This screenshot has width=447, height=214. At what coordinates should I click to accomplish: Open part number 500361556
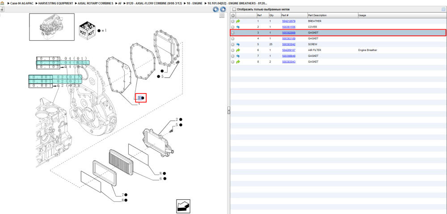coord(288,27)
